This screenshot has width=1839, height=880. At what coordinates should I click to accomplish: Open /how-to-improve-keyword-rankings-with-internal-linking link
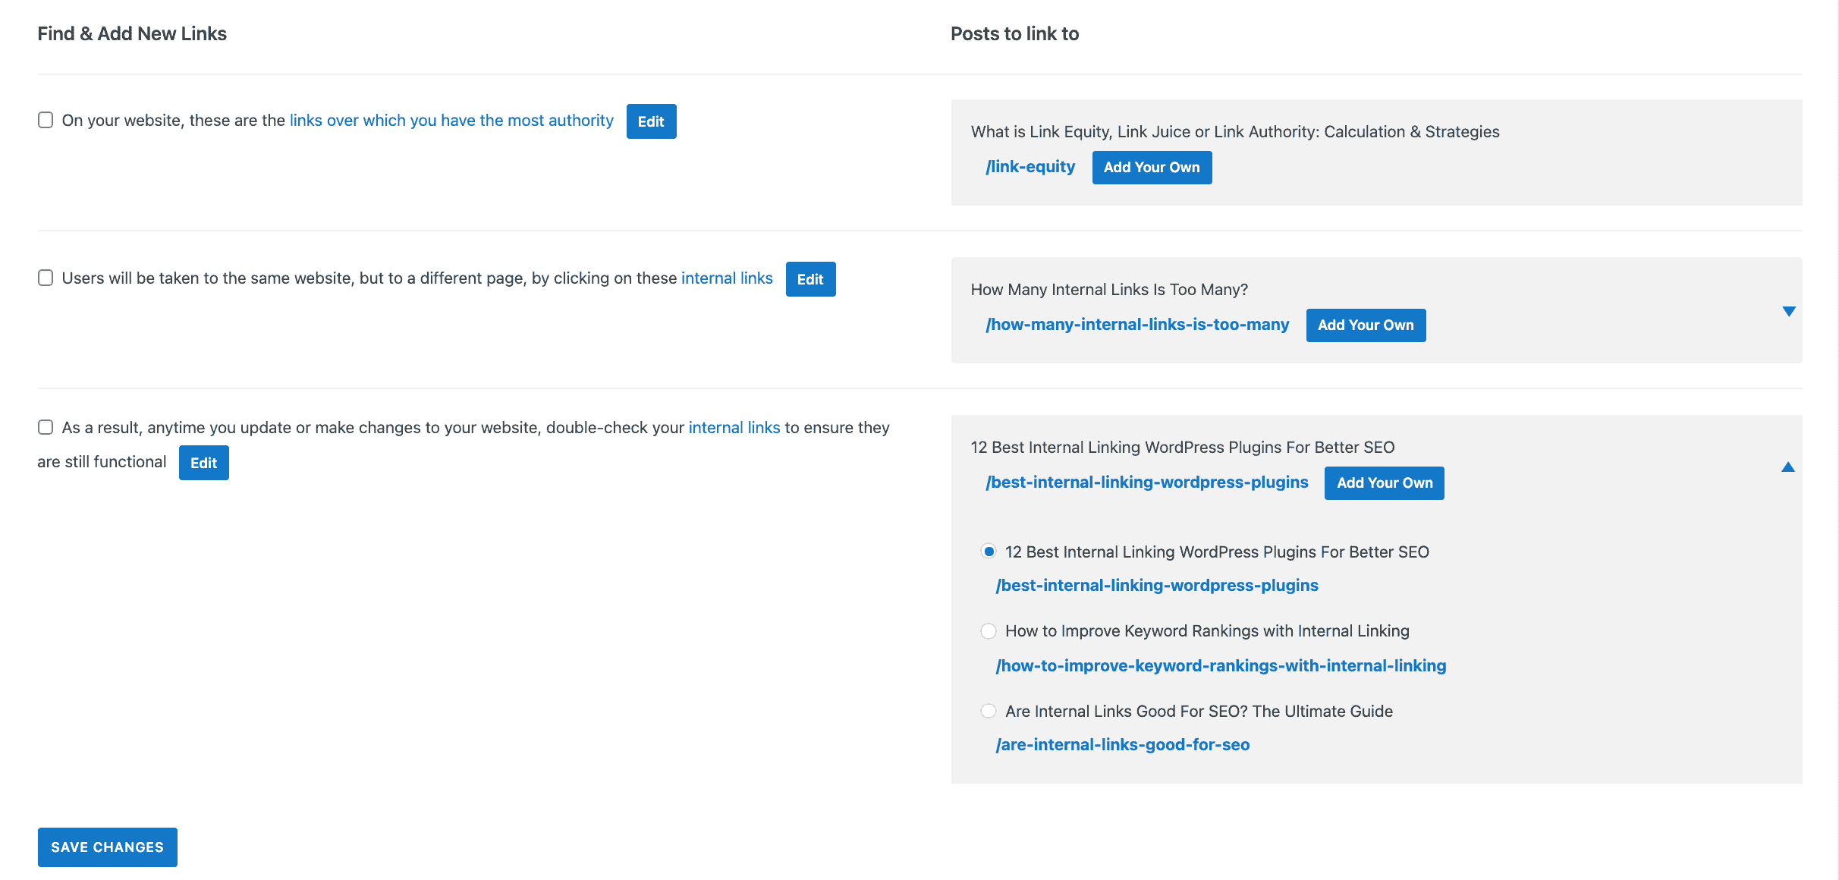1221,666
